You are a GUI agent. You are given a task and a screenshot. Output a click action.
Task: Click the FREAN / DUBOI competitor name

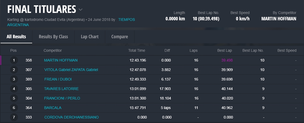point(58,79)
